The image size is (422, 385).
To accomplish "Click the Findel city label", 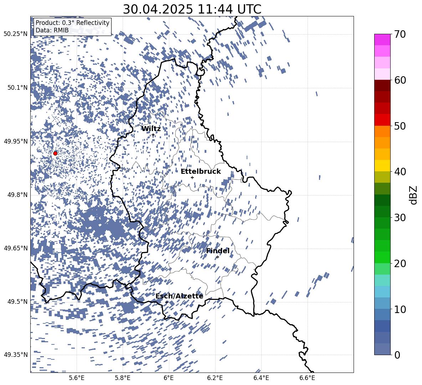I will [218, 251].
